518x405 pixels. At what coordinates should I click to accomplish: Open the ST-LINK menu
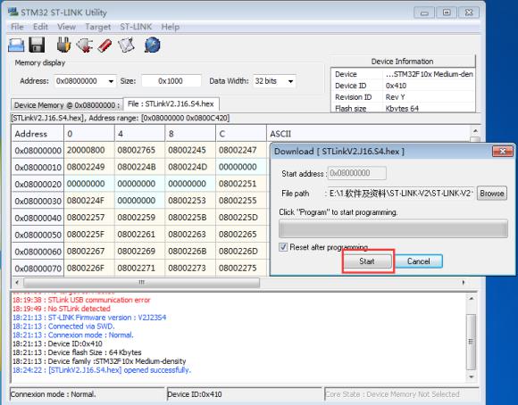point(136,27)
